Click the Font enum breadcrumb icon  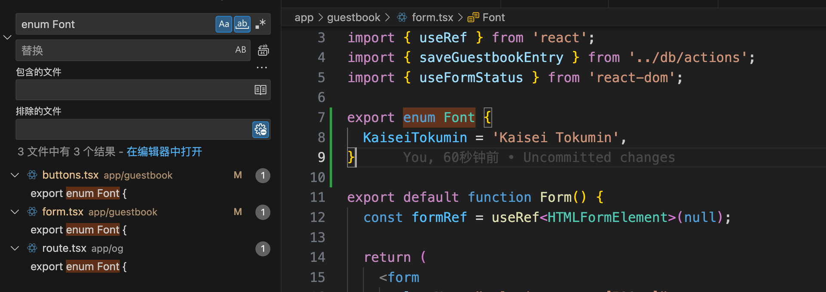(473, 18)
